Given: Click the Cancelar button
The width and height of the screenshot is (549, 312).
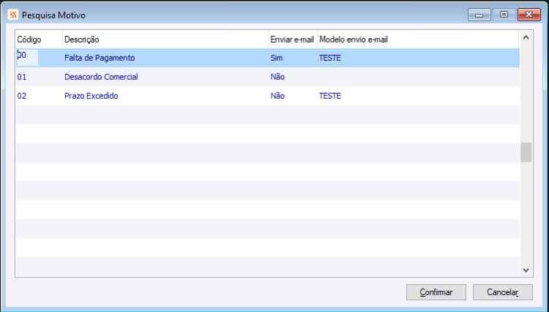Looking at the screenshot, I should coord(502,292).
